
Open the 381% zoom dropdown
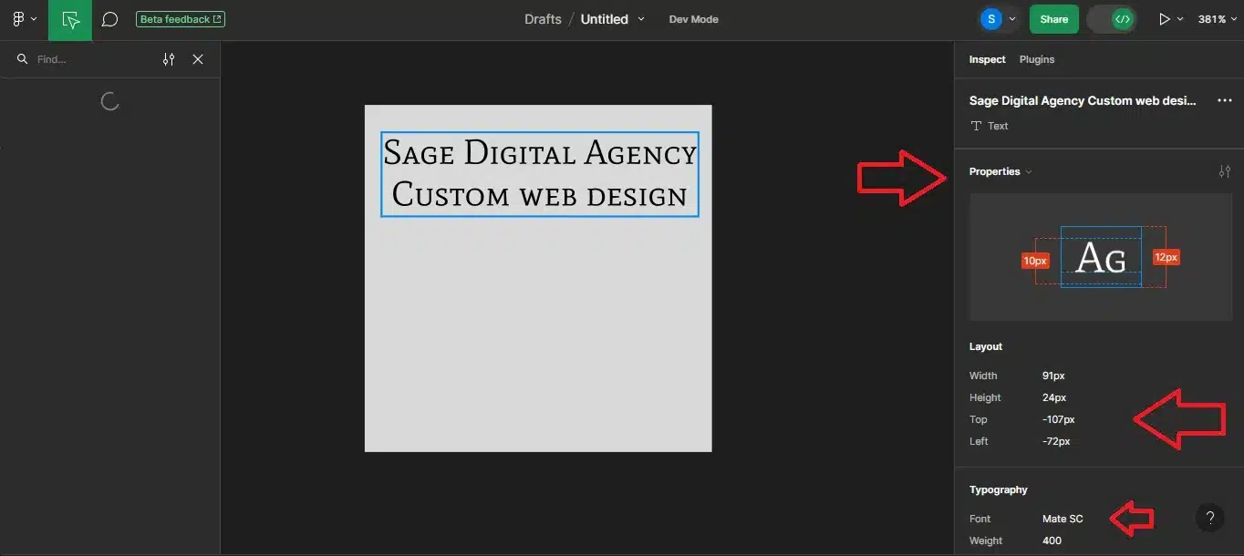1218,19
